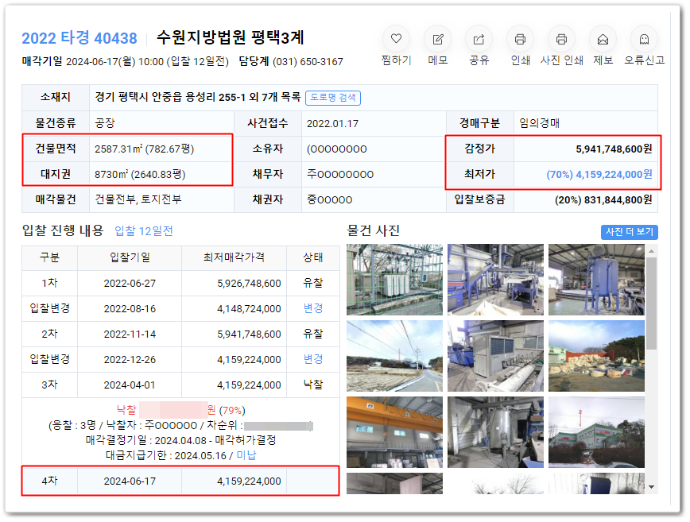Click the 대지권 value 8730㎡
The height and width of the screenshot is (522, 690).
(111, 175)
